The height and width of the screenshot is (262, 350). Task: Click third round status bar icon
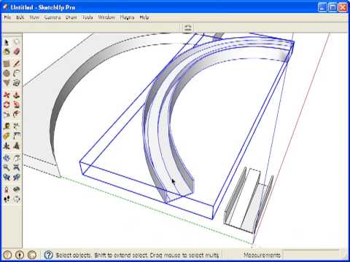[x=32, y=255]
